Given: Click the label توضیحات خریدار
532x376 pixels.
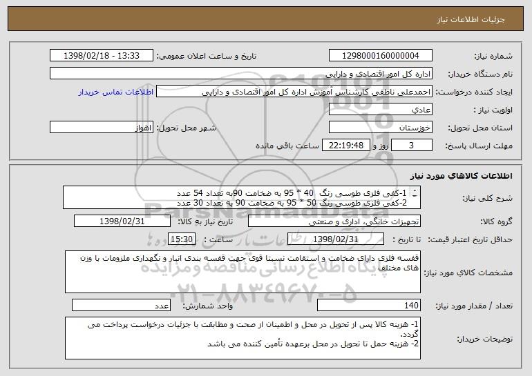Looking at the screenshot, I should tap(484, 339).
